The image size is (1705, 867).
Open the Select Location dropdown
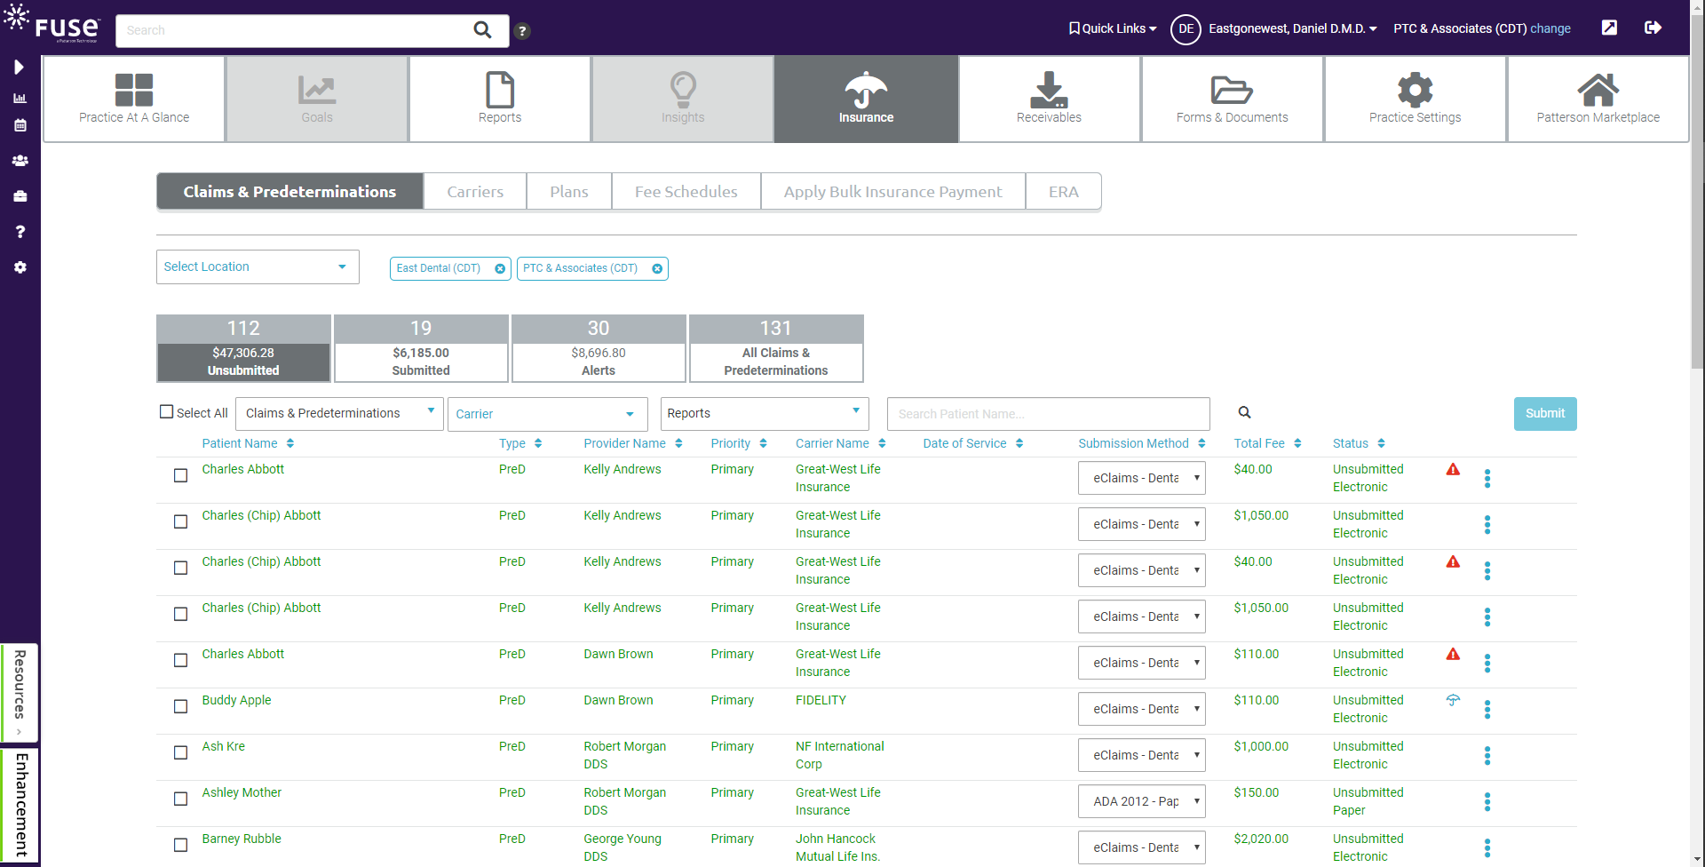[x=257, y=266]
